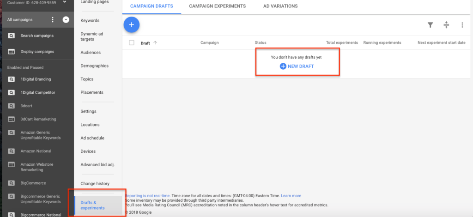This screenshot has height=217, width=473.
Task: Open the 1Digital Competitor campaign
Action: point(38,93)
